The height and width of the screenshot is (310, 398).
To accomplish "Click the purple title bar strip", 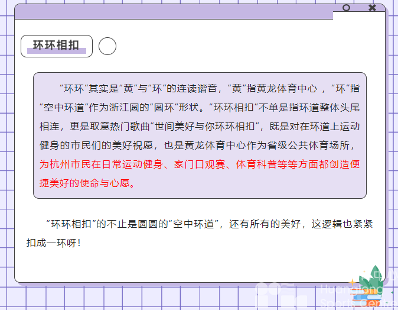I will point(177,12).
